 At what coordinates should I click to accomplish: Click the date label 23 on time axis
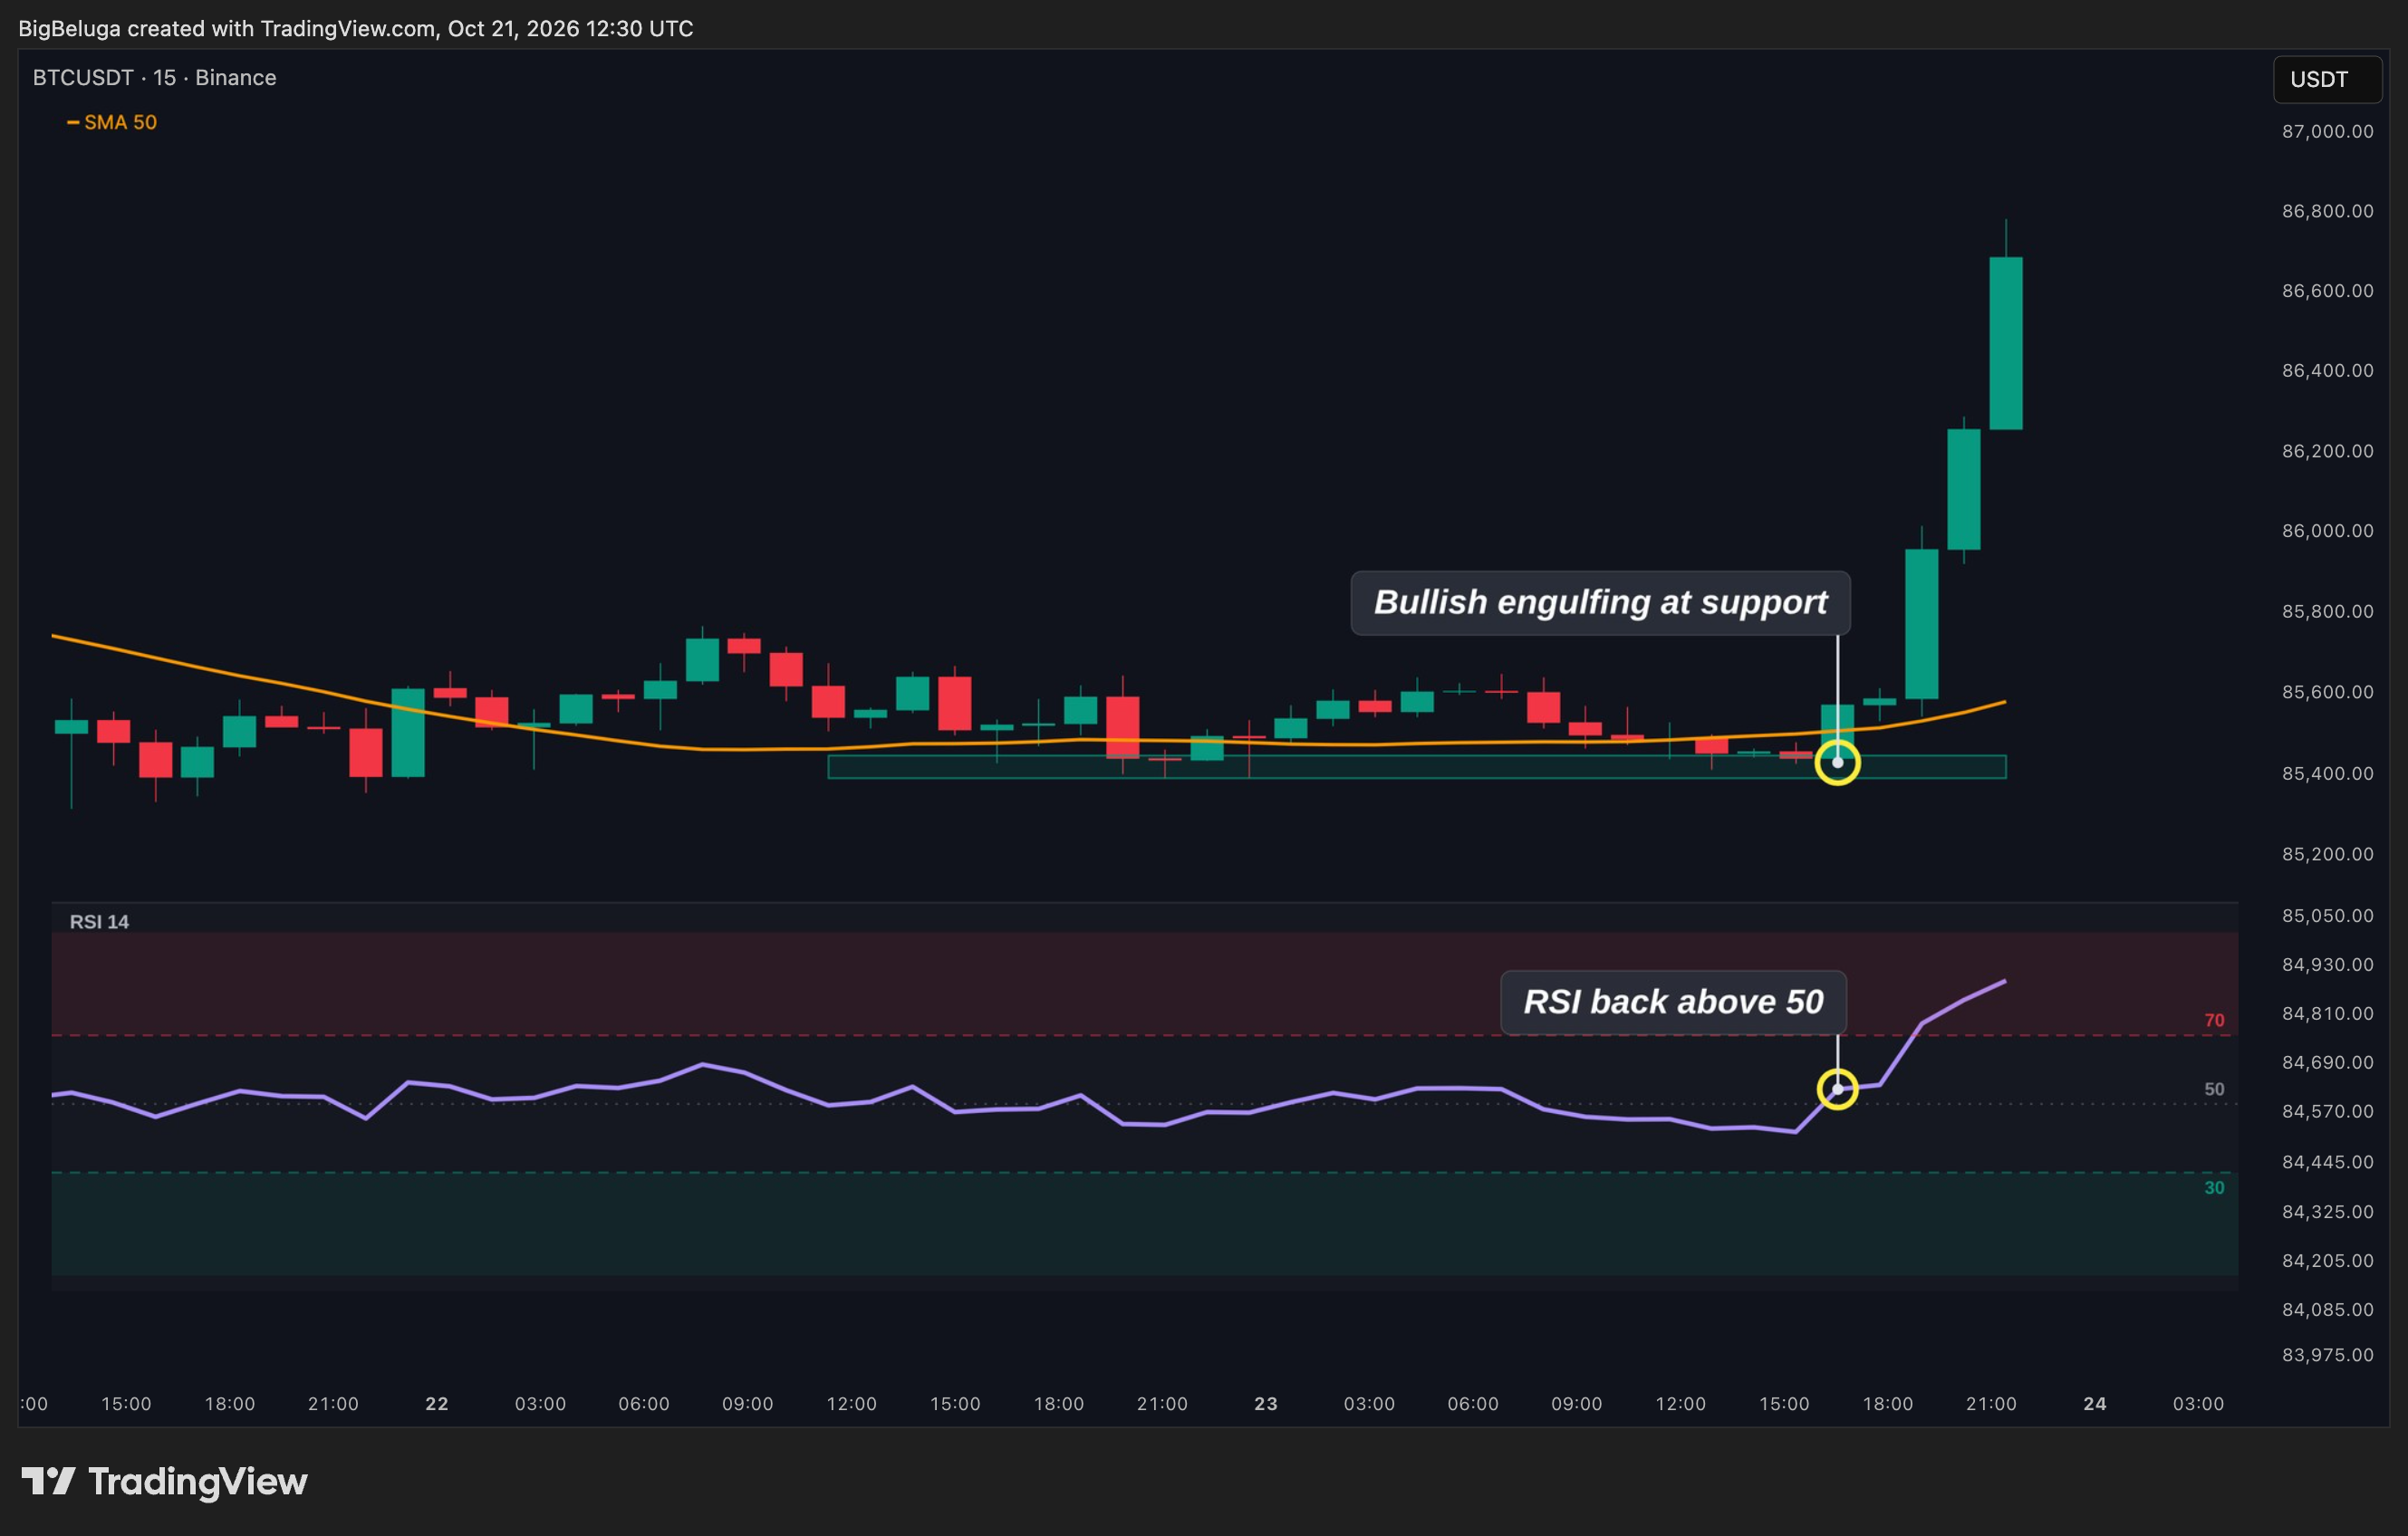click(1266, 1403)
